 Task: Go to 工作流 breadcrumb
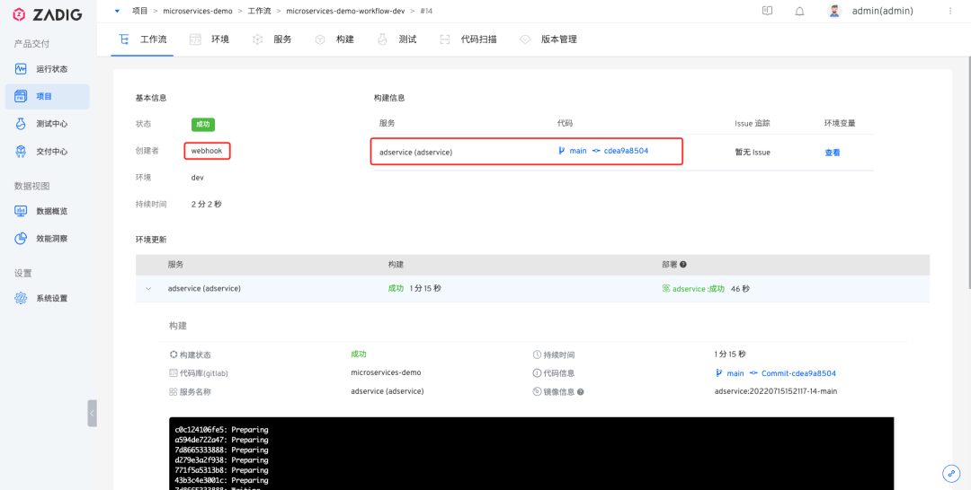(x=259, y=11)
